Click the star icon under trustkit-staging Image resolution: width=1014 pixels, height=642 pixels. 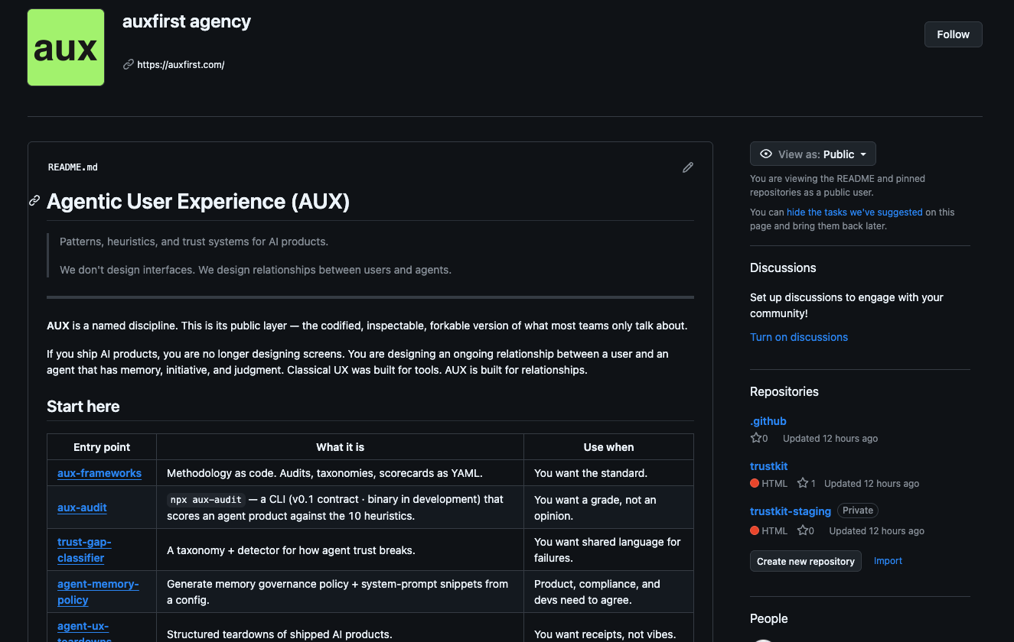point(803,530)
